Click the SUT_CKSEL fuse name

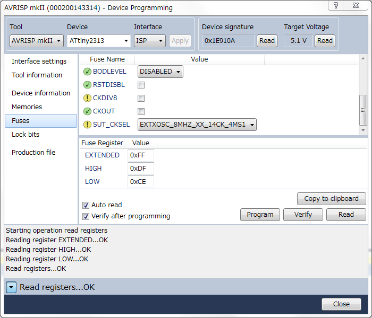click(112, 125)
